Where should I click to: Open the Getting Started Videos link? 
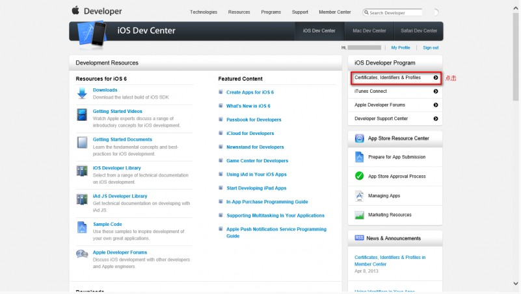117,112
